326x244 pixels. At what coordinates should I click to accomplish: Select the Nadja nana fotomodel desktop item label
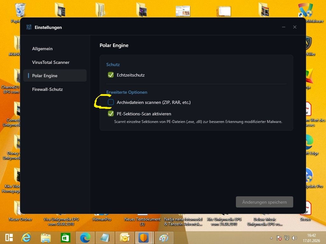pos(183,221)
